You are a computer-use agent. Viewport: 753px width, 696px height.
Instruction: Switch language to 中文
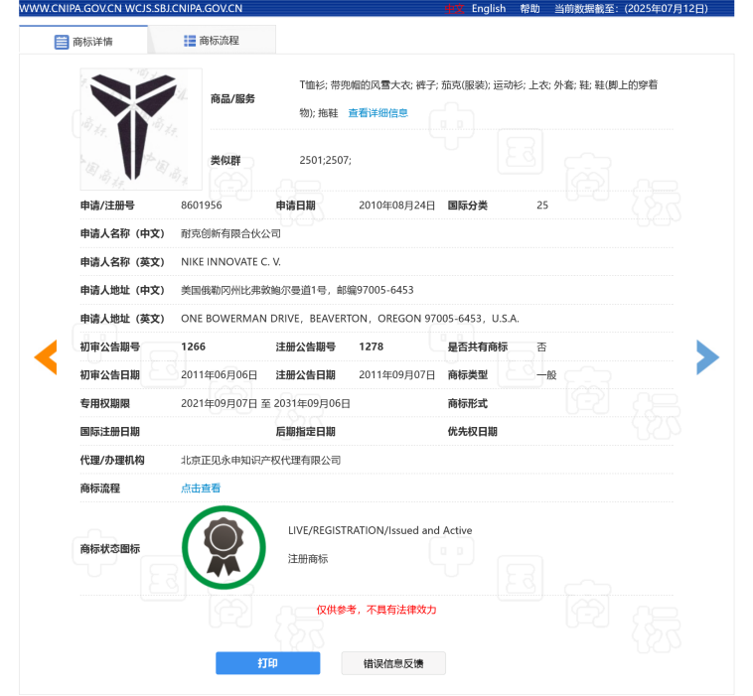tap(454, 9)
